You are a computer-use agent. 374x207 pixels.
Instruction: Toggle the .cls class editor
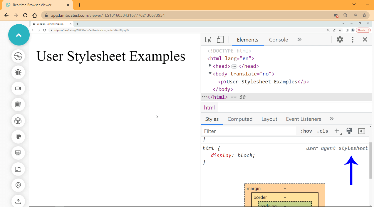322,131
